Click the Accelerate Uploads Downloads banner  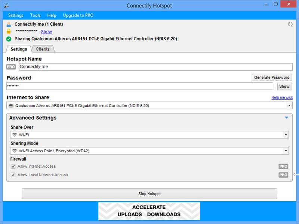coord(149,211)
